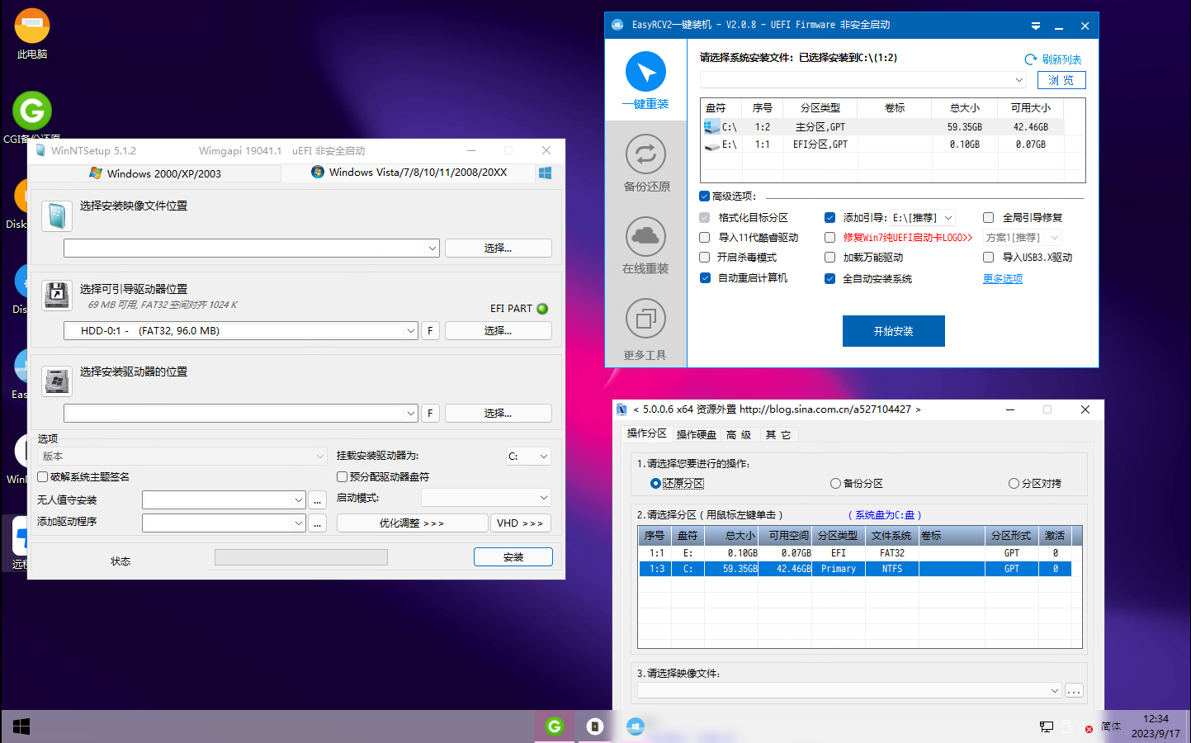Select the C:\ partition row in EasyRC

[882, 127]
